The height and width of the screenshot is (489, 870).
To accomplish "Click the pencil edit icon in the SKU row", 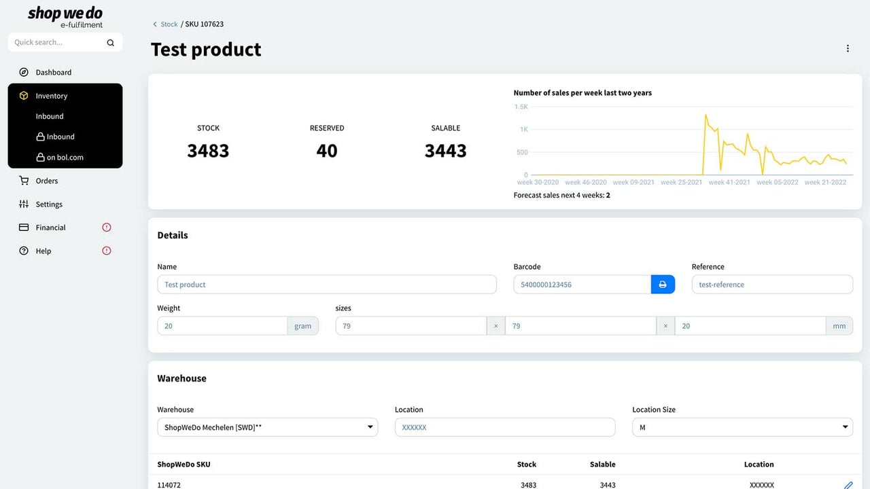I will click(848, 485).
